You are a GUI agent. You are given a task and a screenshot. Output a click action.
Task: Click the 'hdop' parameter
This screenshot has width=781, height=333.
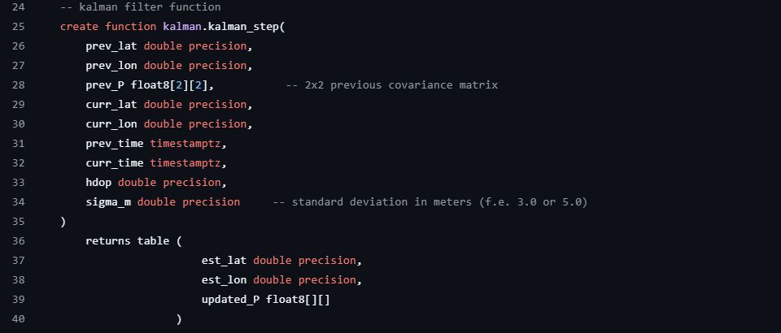98,182
